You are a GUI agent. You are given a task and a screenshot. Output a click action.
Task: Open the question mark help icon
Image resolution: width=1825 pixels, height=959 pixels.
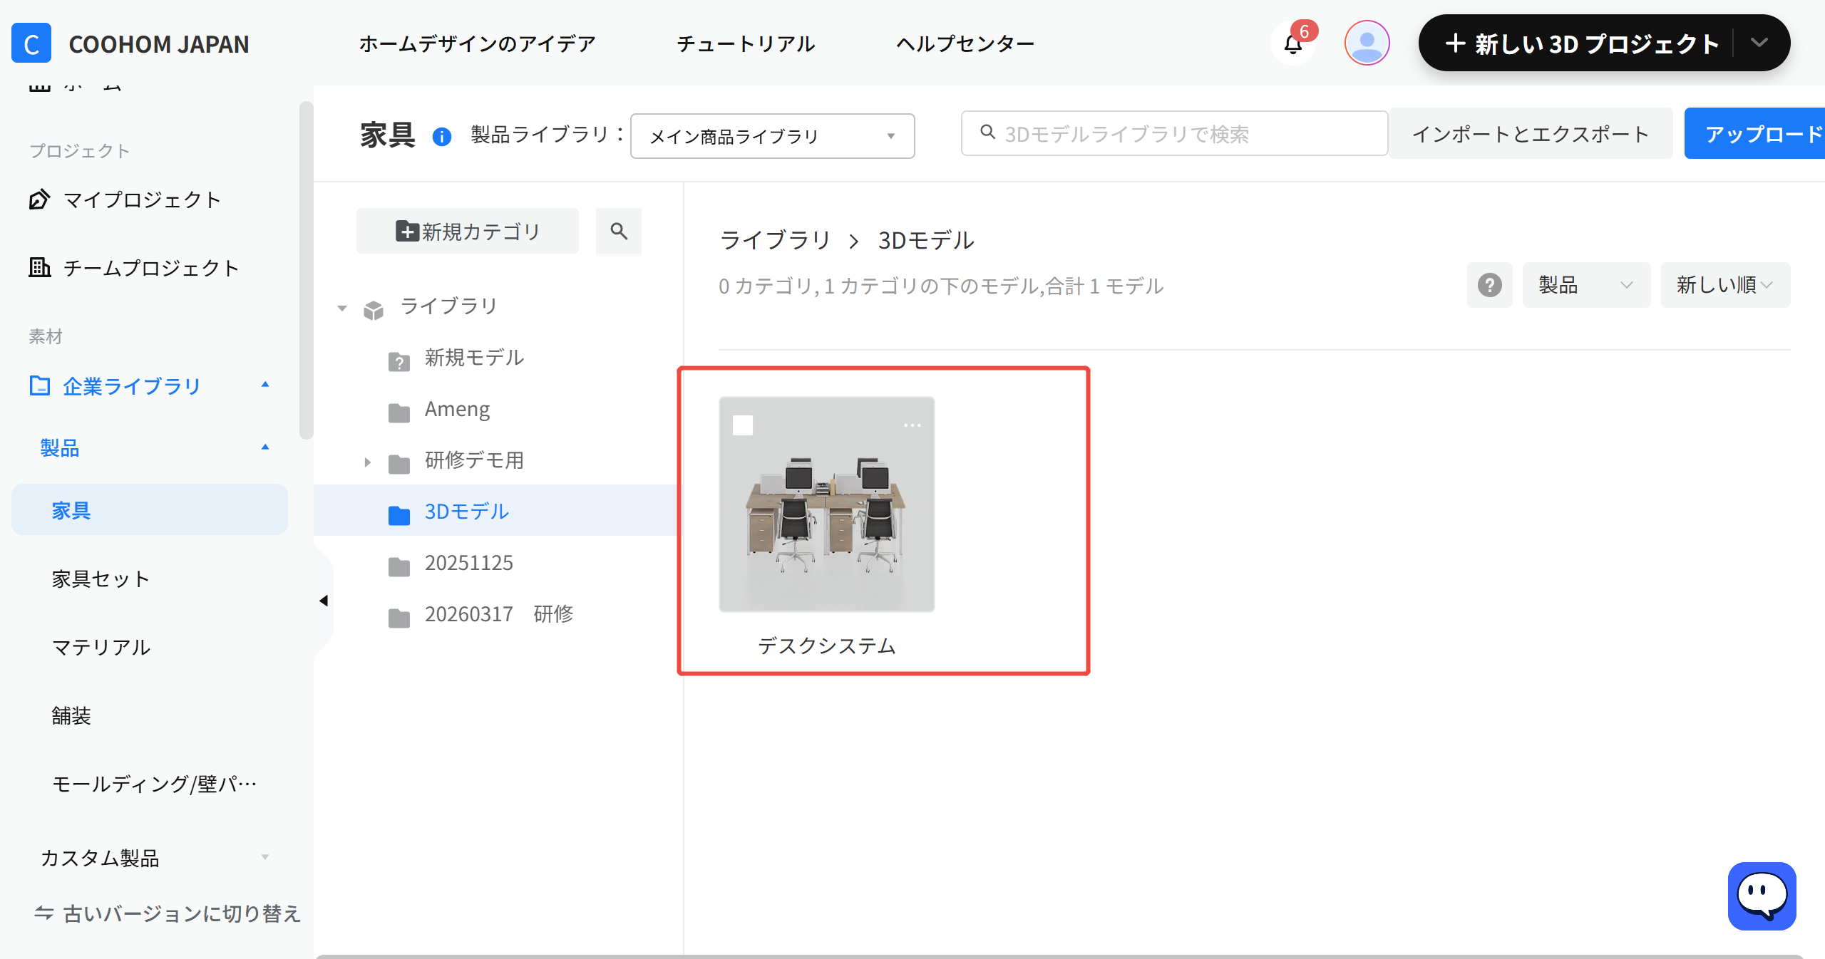coord(1489,285)
